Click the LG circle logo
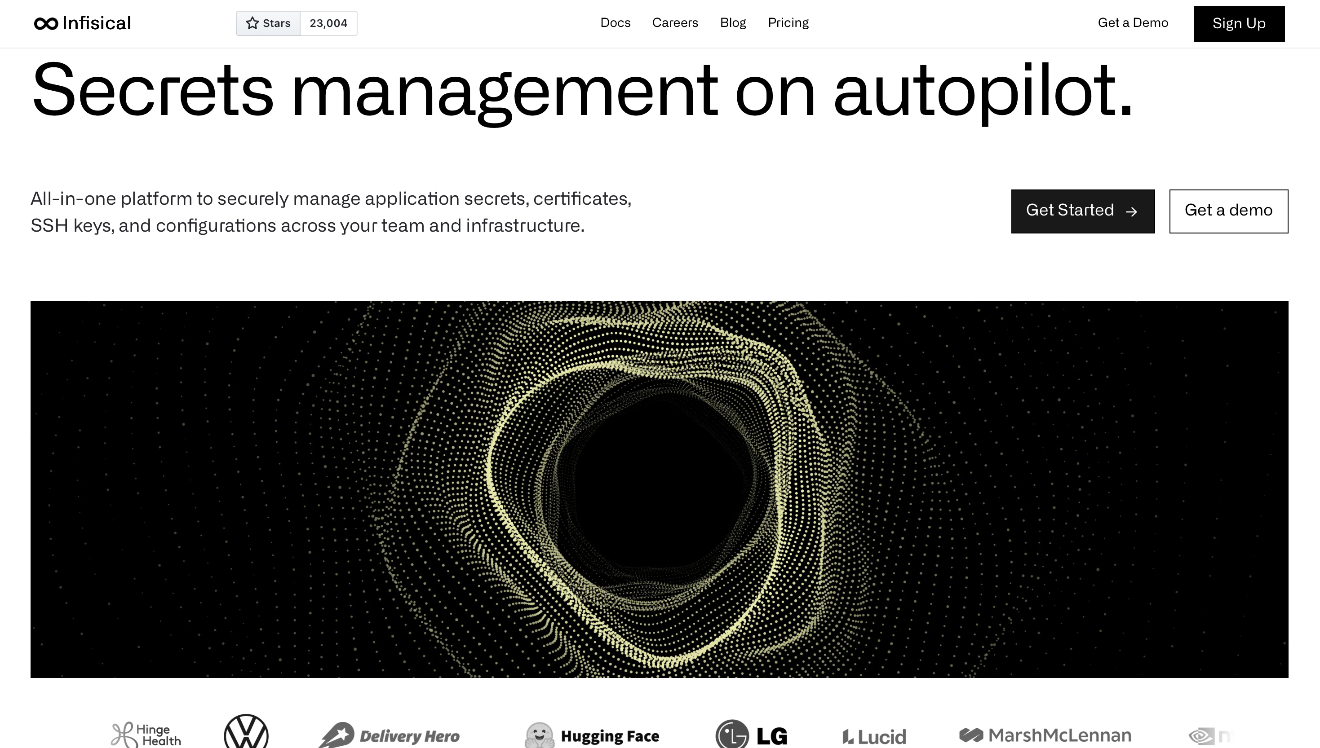The width and height of the screenshot is (1320, 748). (x=732, y=735)
